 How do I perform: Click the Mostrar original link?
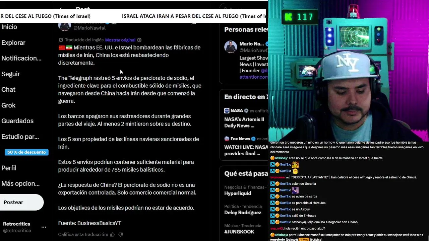coord(120,40)
